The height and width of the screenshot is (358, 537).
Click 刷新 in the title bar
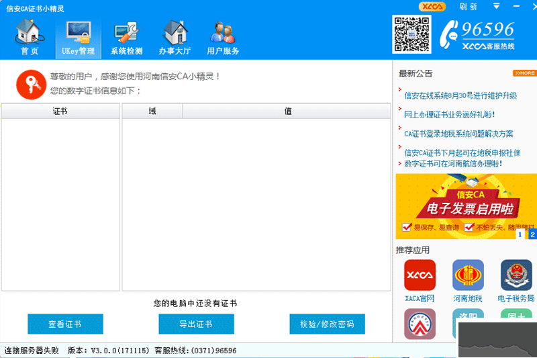[x=468, y=7]
